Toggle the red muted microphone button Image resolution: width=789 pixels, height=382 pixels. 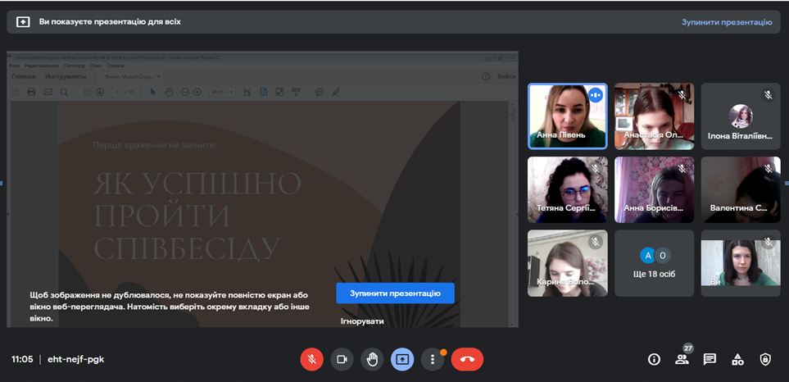(x=312, y=359)
